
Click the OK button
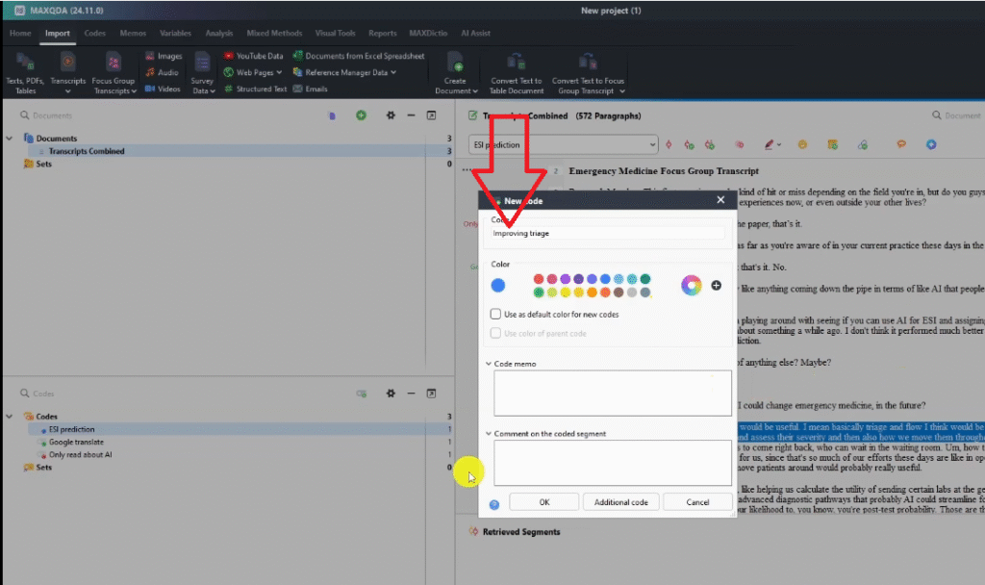pyautogui.click(x=543, y=502)
